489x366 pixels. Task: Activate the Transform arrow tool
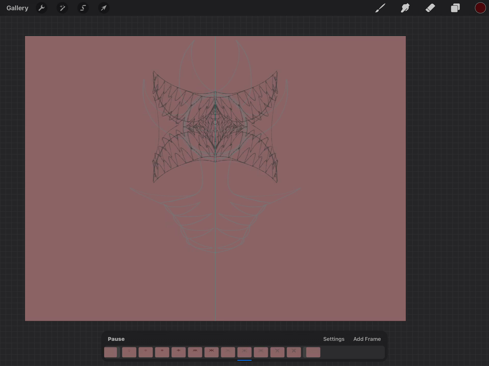pyautogui.click(x=104, y=8)
